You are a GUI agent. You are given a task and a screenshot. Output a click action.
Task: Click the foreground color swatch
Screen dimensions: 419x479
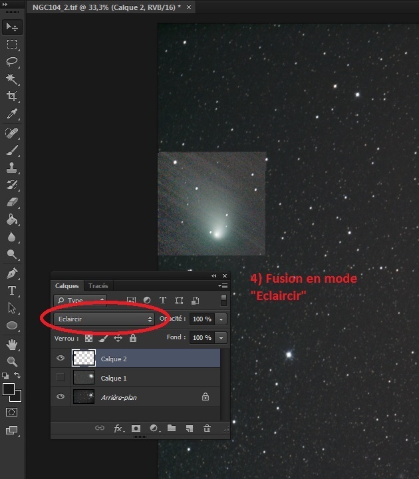8,389
